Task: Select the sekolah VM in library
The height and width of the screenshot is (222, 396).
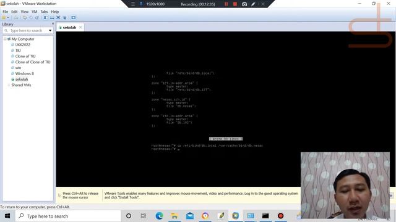Action: pyautogui.click(x=22, y=80)
